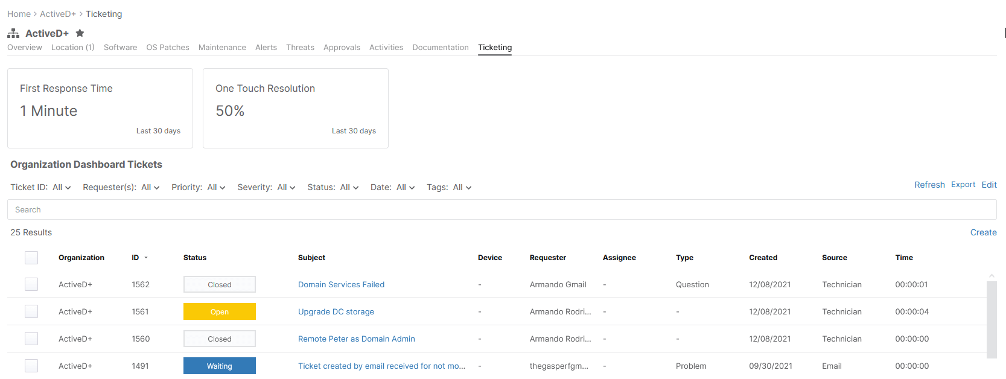The height and width of the screenshot is (379, 1006).
Task: Click the favorite star next to ActiveD+
Action: click(80, 33)
